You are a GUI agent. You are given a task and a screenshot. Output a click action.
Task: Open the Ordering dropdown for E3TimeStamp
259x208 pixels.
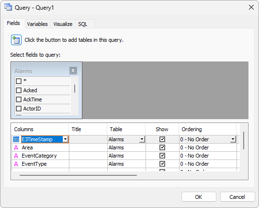[x=233, y=139]
